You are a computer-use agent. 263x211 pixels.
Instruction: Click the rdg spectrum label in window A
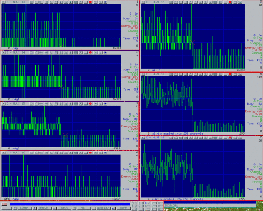(x=15, y=48)
